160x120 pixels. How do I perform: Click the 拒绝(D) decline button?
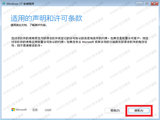(x=115, y=110)
